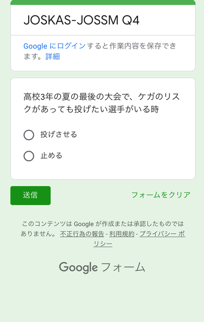The height and width of the screenshot is (322, 204).
Task: Open the Google にログイン link
Action: click(54, 46)
